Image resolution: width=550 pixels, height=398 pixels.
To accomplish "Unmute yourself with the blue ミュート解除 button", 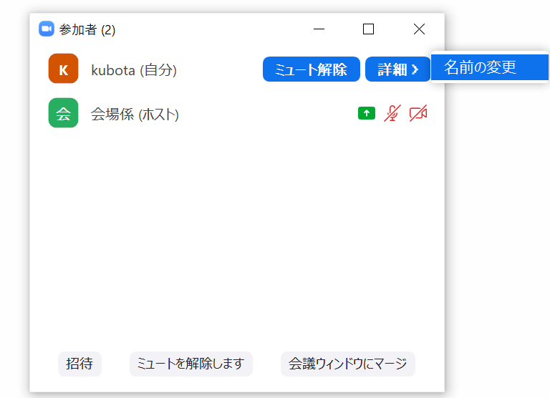I will tap(312, 69).
